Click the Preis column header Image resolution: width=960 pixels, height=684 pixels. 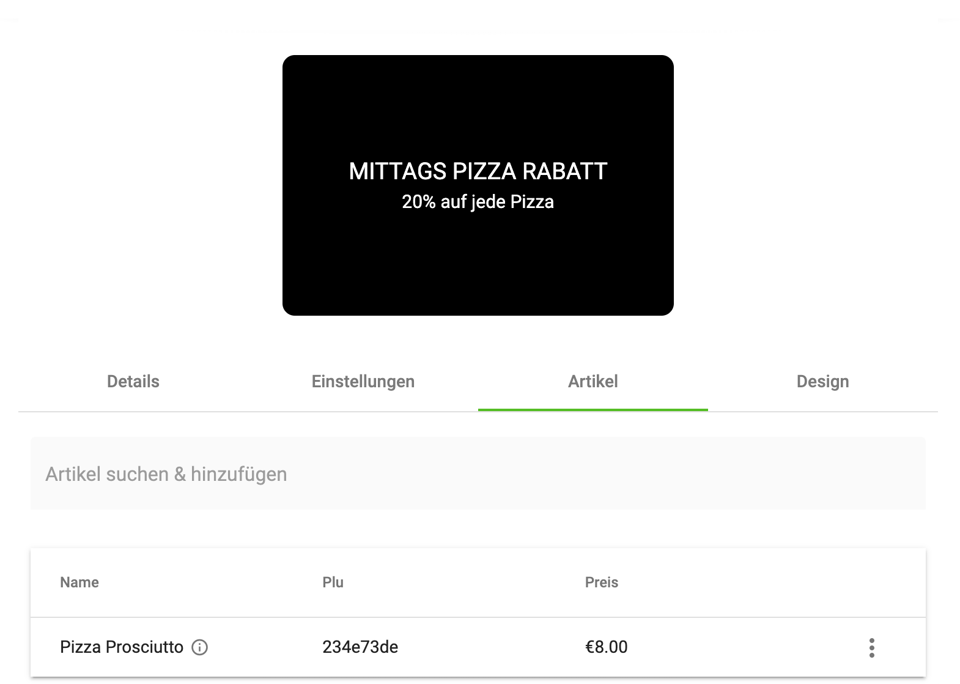[602, 582]
